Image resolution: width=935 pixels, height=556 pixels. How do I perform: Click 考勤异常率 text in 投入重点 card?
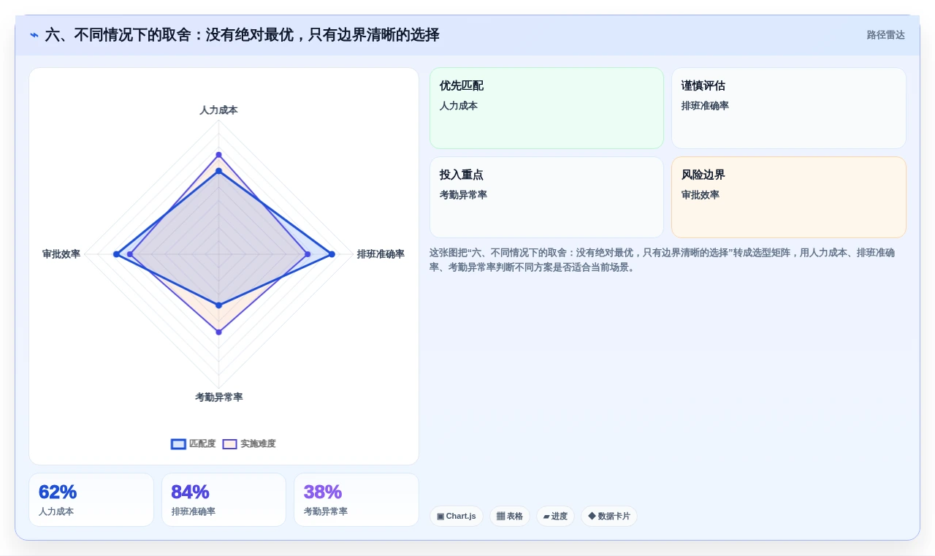click(463, 195)
